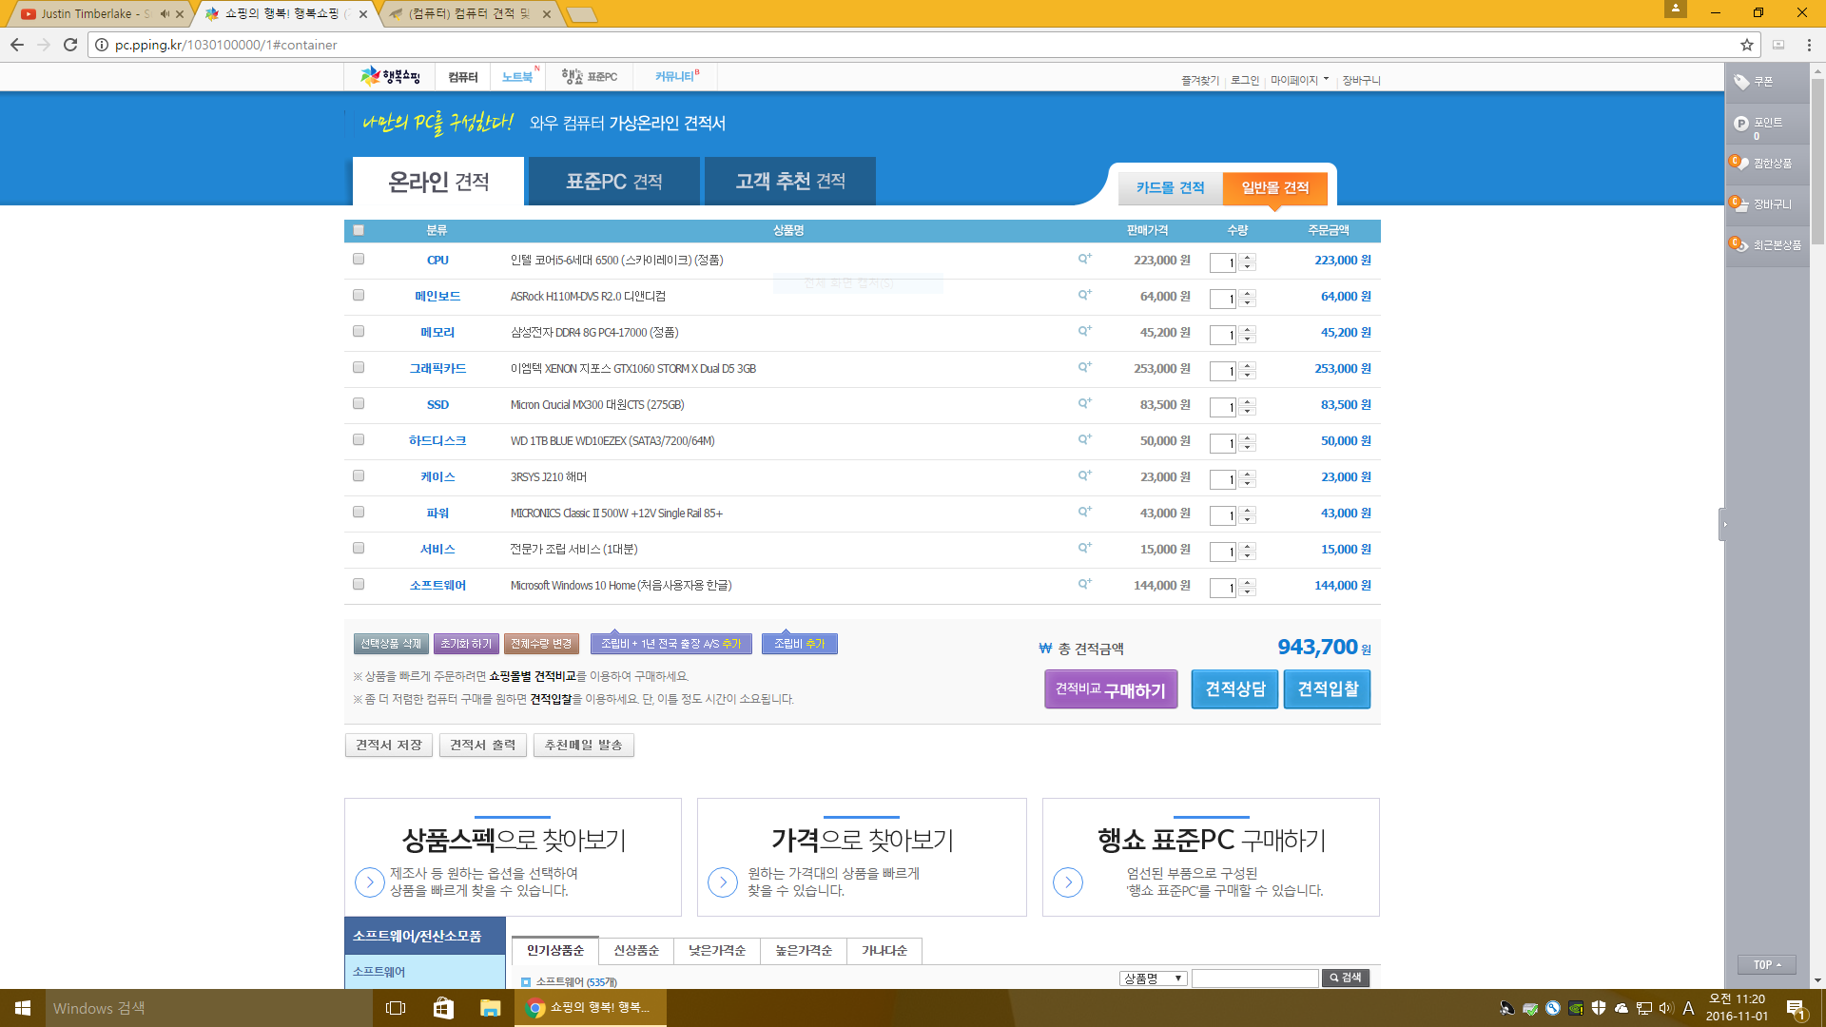
Task: Click the product search text field
Action: [x=1254, y=978]
